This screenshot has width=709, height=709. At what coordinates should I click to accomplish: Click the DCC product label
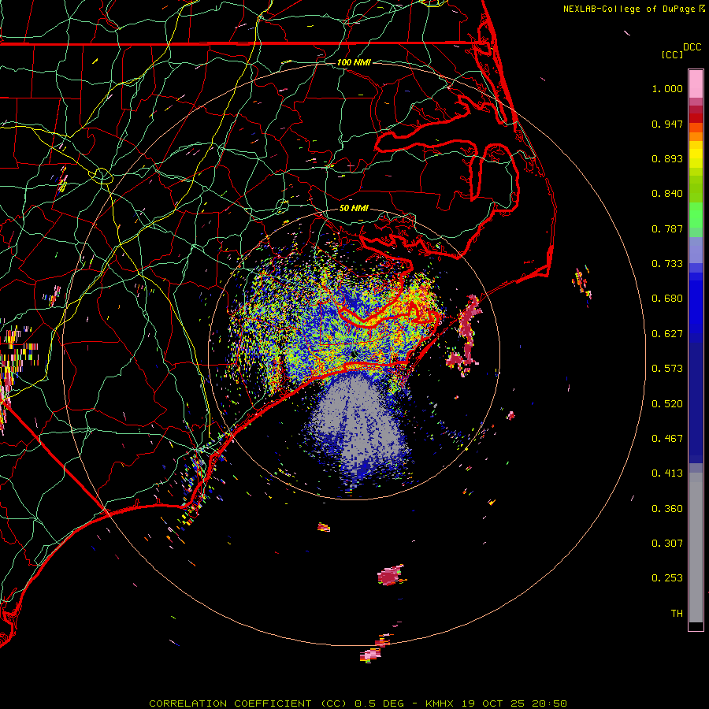click(x=692, y=47)
